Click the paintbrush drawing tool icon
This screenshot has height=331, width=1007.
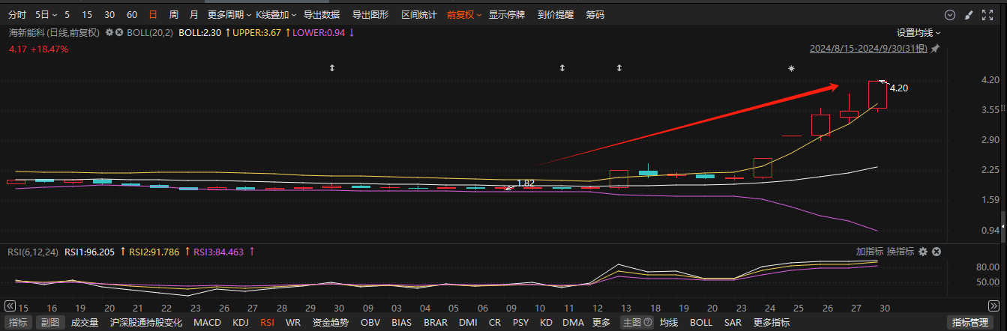(x=968, y=15)
